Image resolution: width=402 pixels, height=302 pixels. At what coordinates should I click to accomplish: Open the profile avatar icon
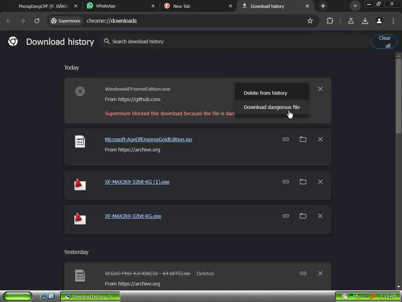pyautogui.click(x=379, y=21)
